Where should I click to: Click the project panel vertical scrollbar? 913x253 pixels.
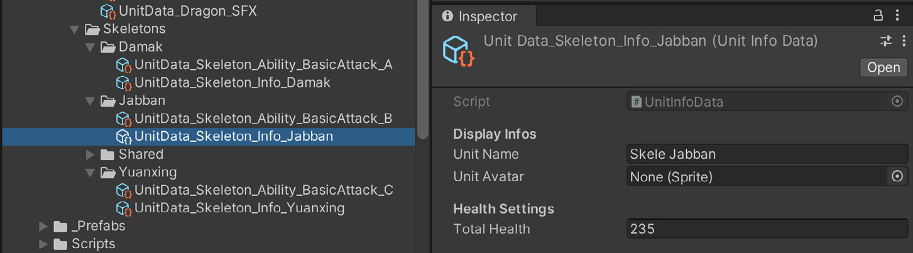click(423, 69)
